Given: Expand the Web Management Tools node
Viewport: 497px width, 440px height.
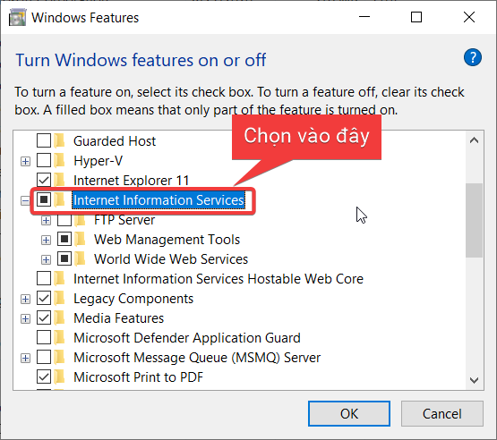Looking at the screenshot, I should click(46, 240).
